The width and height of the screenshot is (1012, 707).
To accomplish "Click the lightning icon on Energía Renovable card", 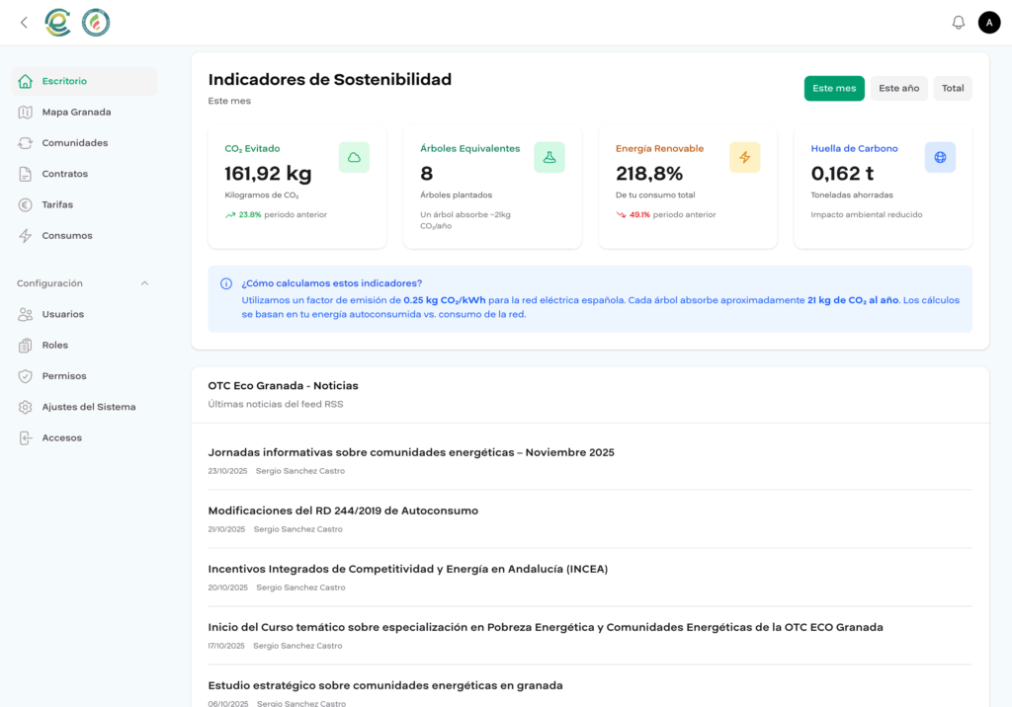I will pyautogui.click(x=744, y=157).
